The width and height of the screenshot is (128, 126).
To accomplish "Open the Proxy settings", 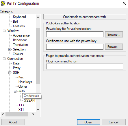I will coord(17,68).
